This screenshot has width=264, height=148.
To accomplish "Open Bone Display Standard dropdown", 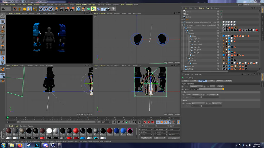I will coord(197,95).
